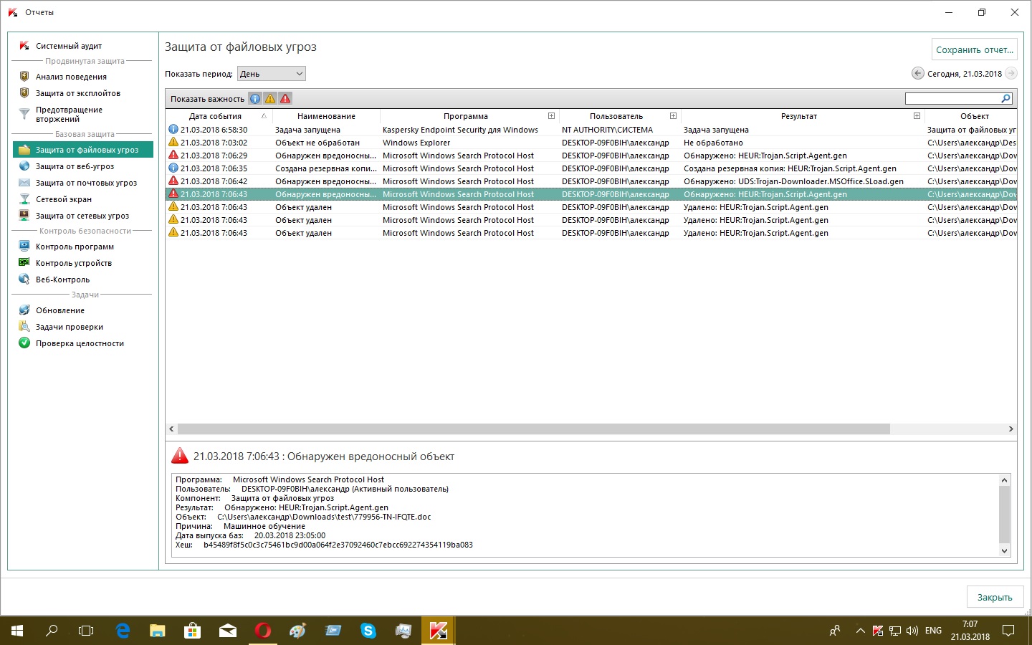
Task: Select Анализ поведения in the sidebar
Action: click(x=71, y=77)
